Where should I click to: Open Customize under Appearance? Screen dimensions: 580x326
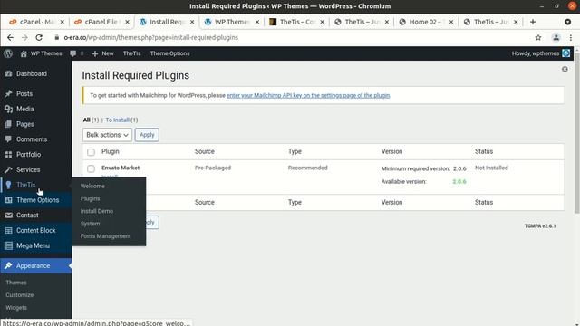pos(20,295)
